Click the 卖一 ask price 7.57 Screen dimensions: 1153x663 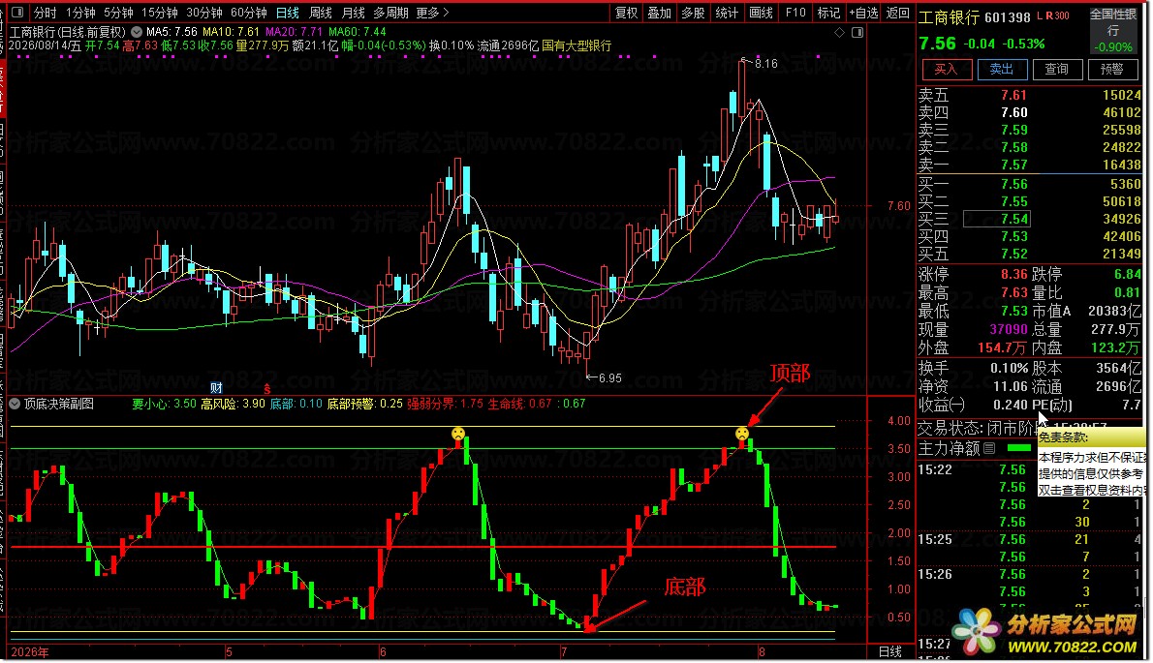1013,165
